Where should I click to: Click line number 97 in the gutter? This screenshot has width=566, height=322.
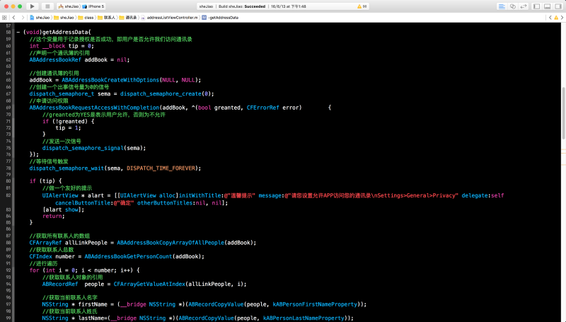coord(8,304)
